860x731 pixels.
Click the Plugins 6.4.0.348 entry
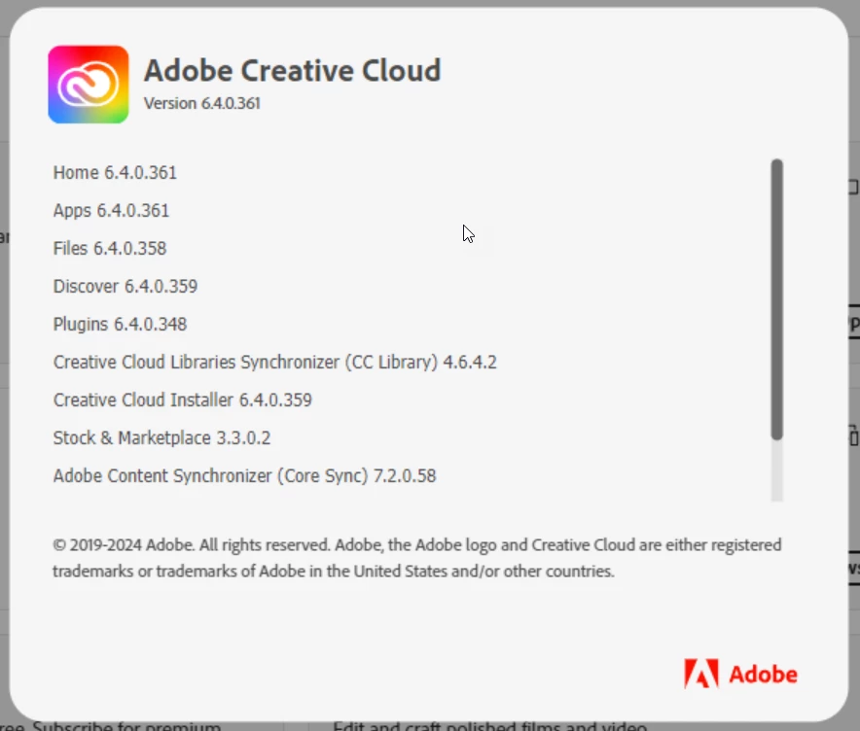[120, 325]
